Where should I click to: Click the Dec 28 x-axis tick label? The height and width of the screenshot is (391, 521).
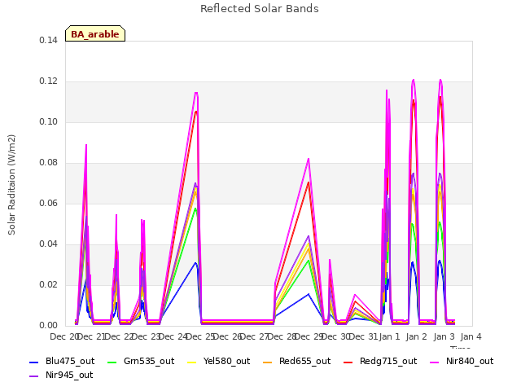(x=282, y=336)
